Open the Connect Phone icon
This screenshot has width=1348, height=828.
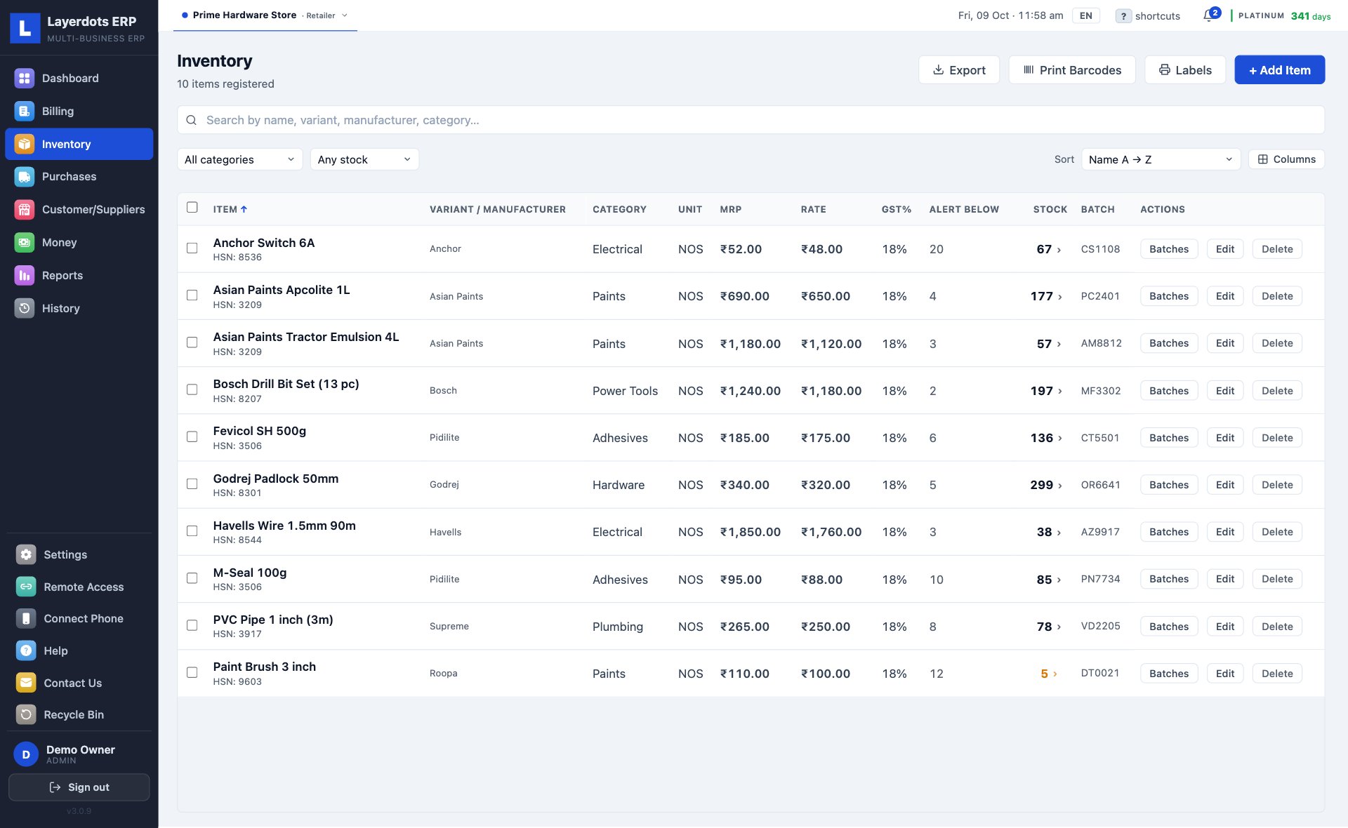click(x=26, y=618)
